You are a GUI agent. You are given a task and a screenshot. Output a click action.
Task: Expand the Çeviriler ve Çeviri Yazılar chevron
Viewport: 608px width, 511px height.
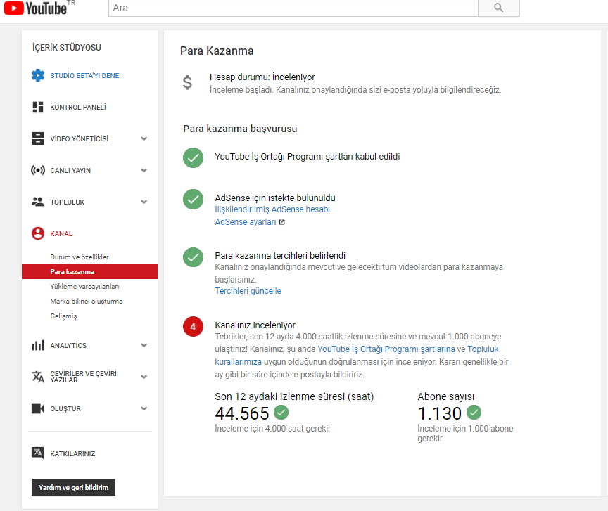click(144, 377)
